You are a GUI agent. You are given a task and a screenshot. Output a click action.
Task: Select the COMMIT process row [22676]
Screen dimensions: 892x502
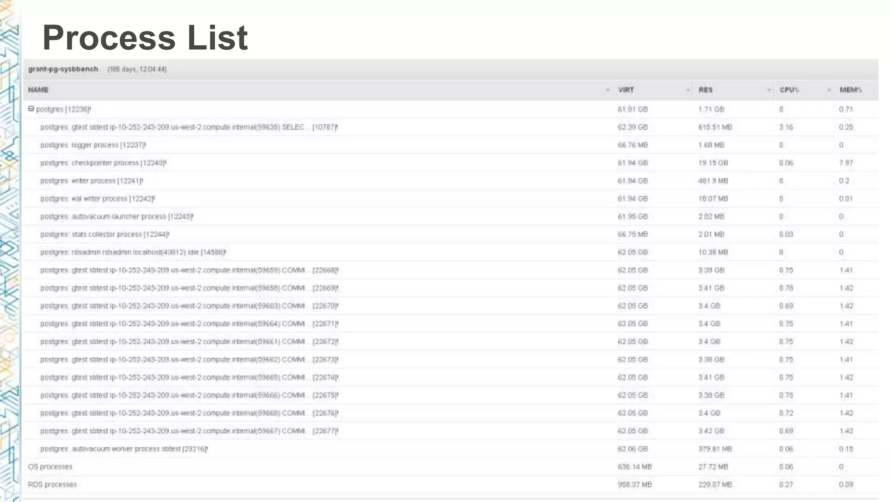(x=451, y=413)
